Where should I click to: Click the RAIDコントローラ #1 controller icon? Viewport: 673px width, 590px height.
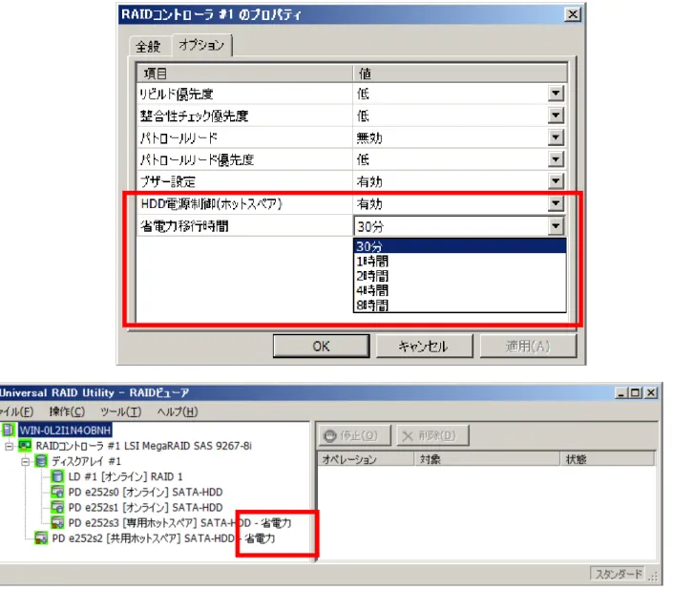pos(25,446)
